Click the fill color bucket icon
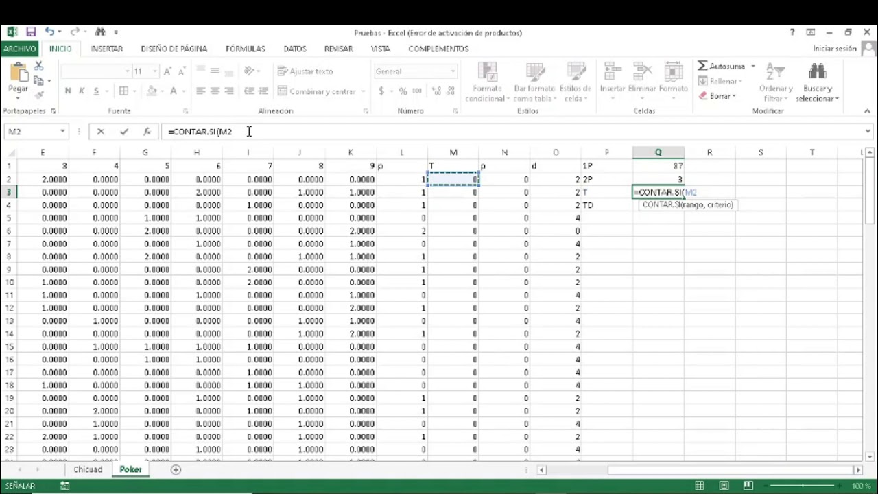The image size is (878, 494). pyautogui.click(x=152, y=91)
